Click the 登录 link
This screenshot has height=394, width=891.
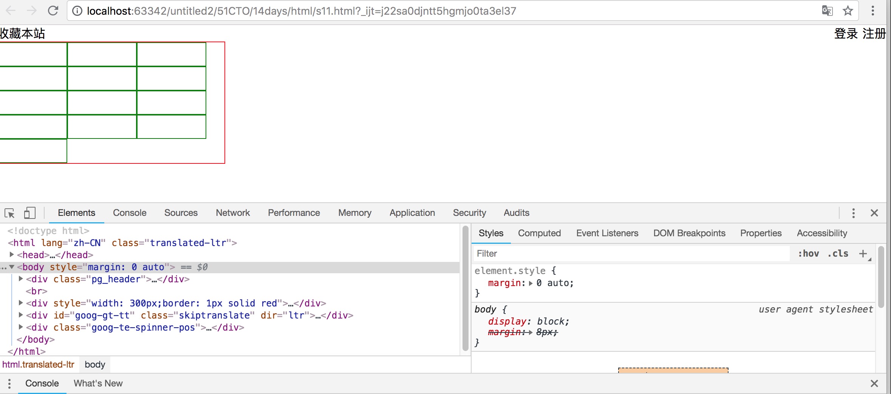pos(846,34)
